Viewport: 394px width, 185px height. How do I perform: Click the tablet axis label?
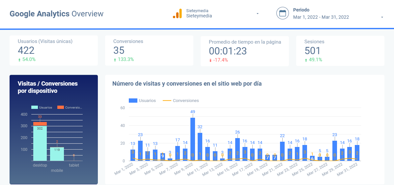coord(74,165)
